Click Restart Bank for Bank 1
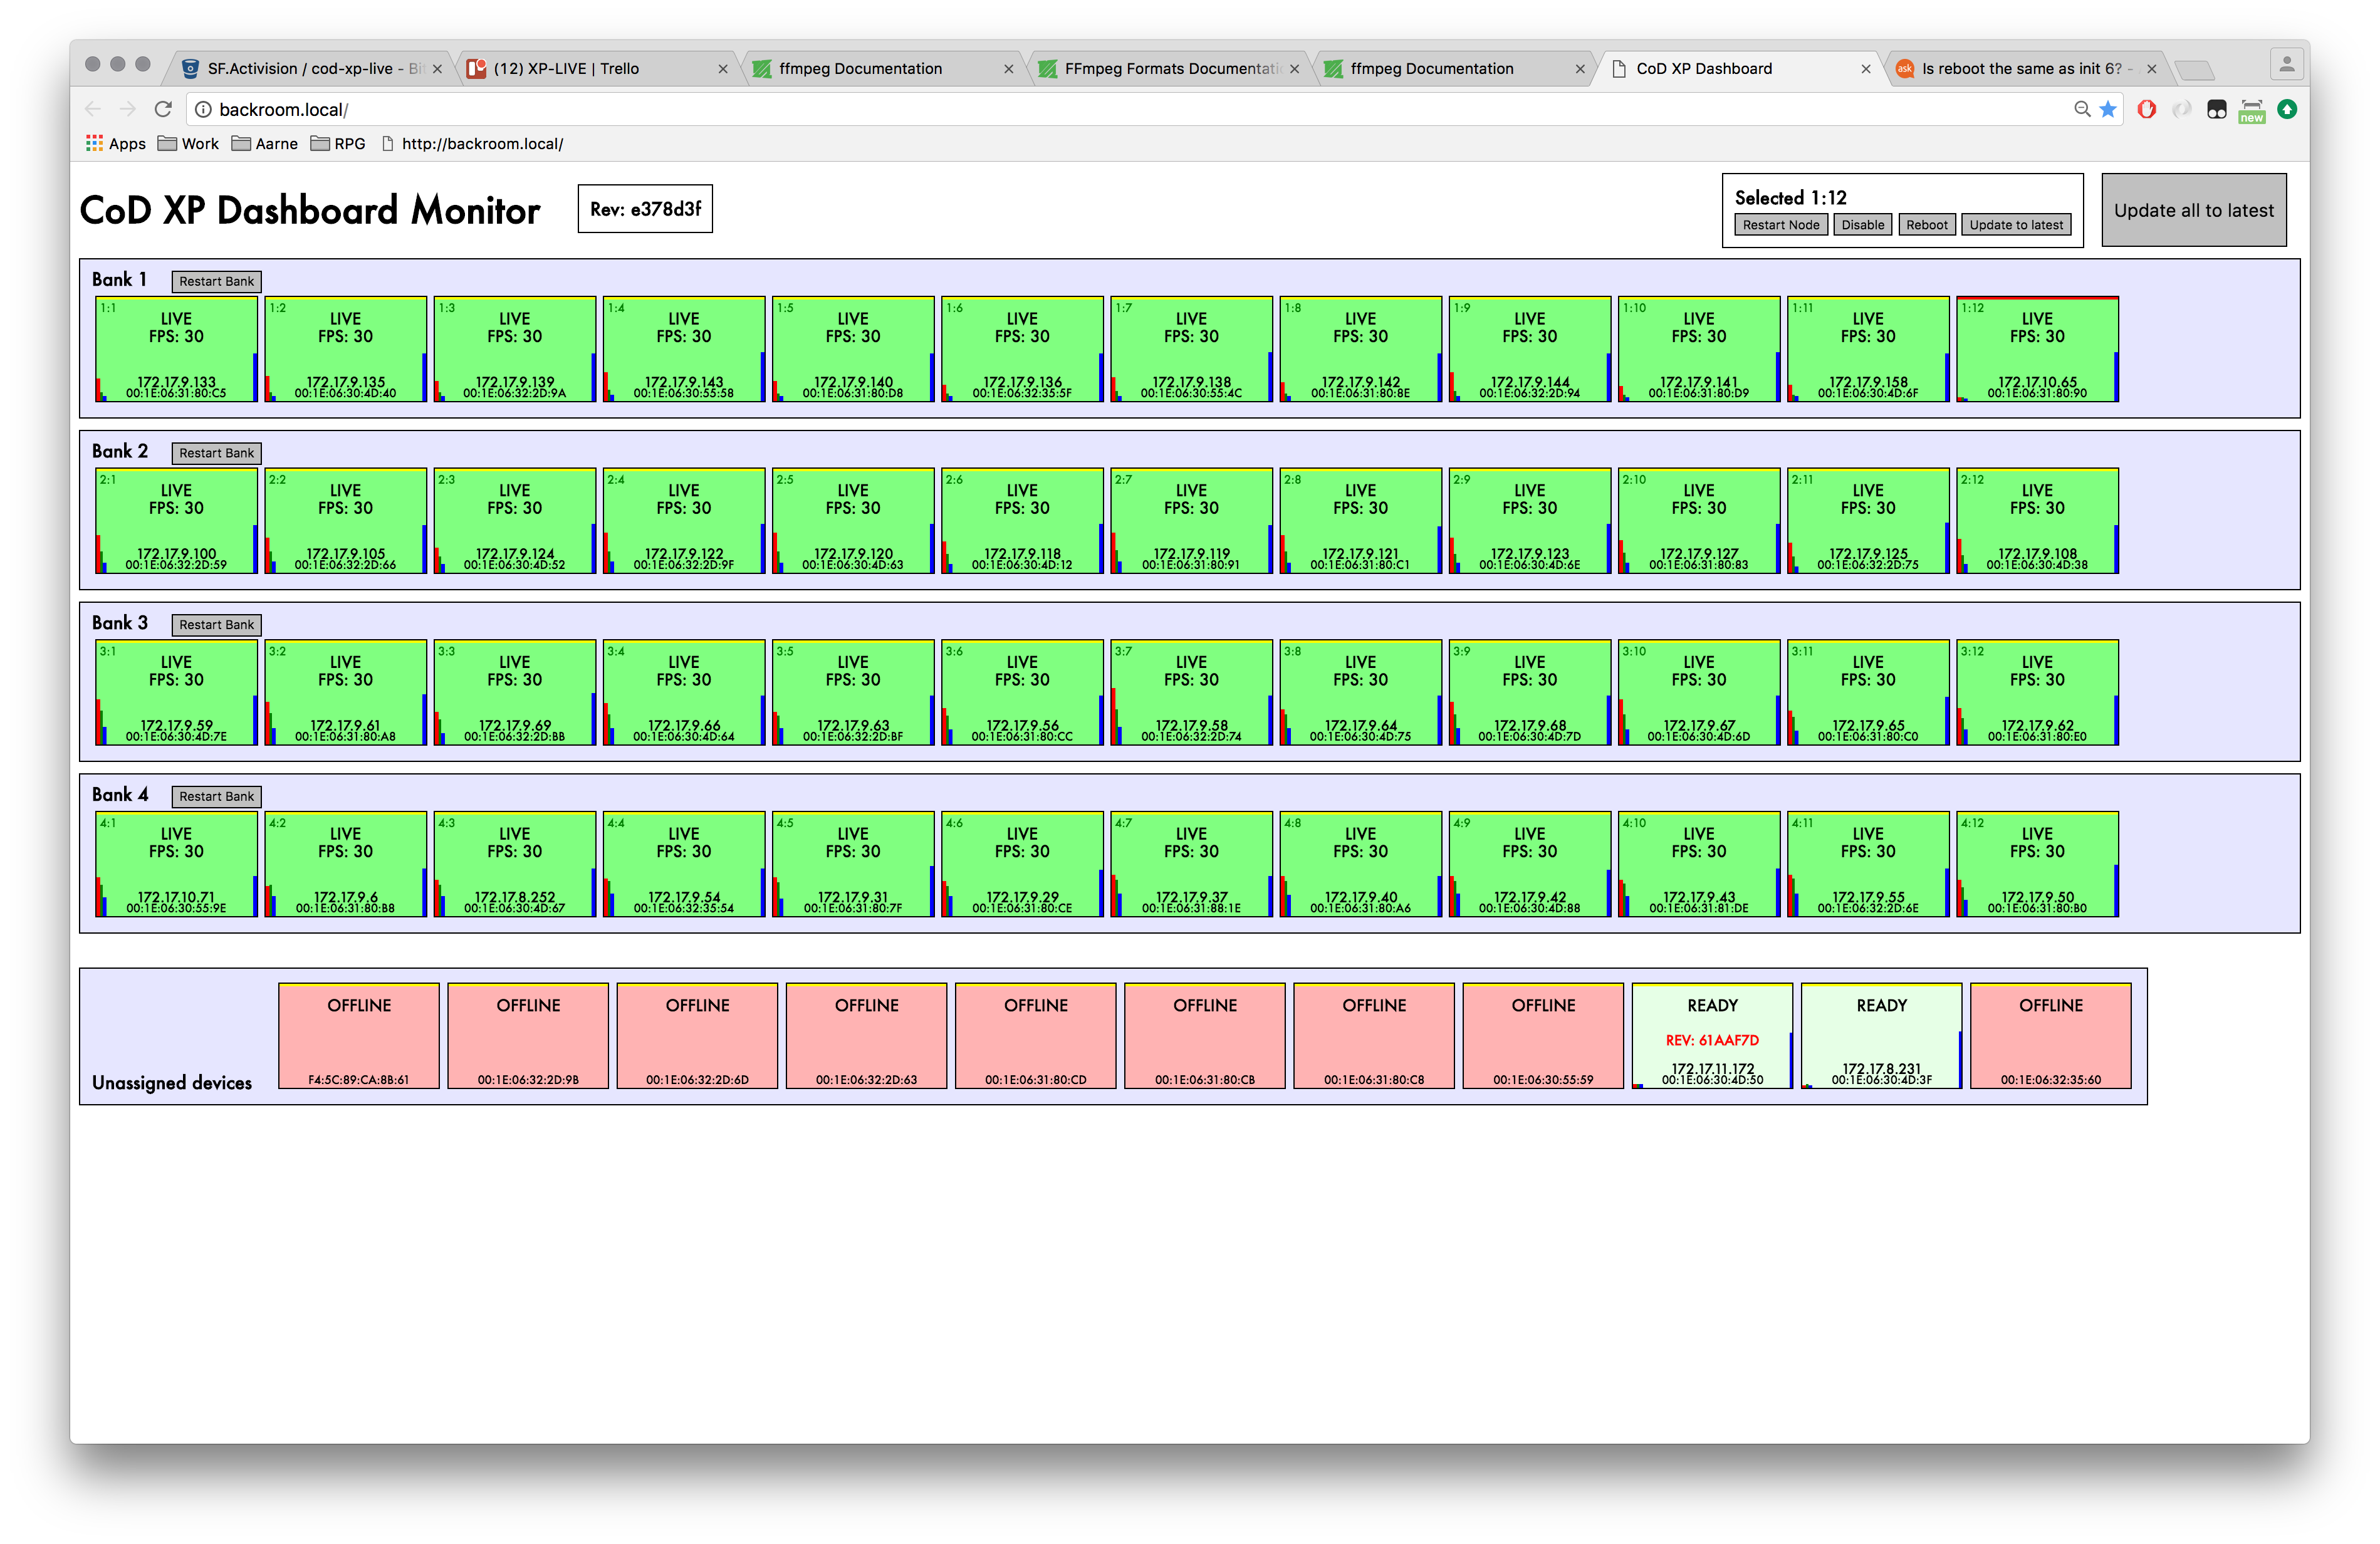2380x1544 pixels. click(x=216, y=282)
